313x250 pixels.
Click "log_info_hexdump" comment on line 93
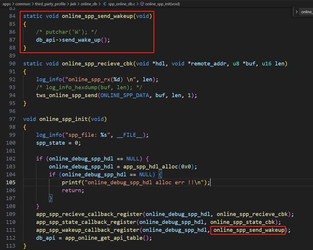pos(72,87)
